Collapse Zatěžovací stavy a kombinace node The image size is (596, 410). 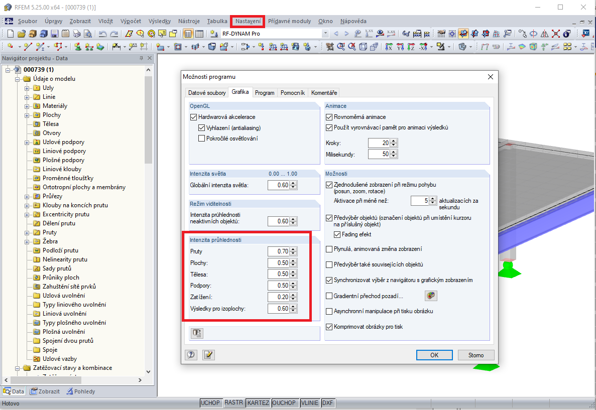[x=17, y=368]
